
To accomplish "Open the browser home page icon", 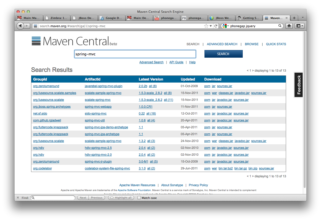I will click(289, 26).
